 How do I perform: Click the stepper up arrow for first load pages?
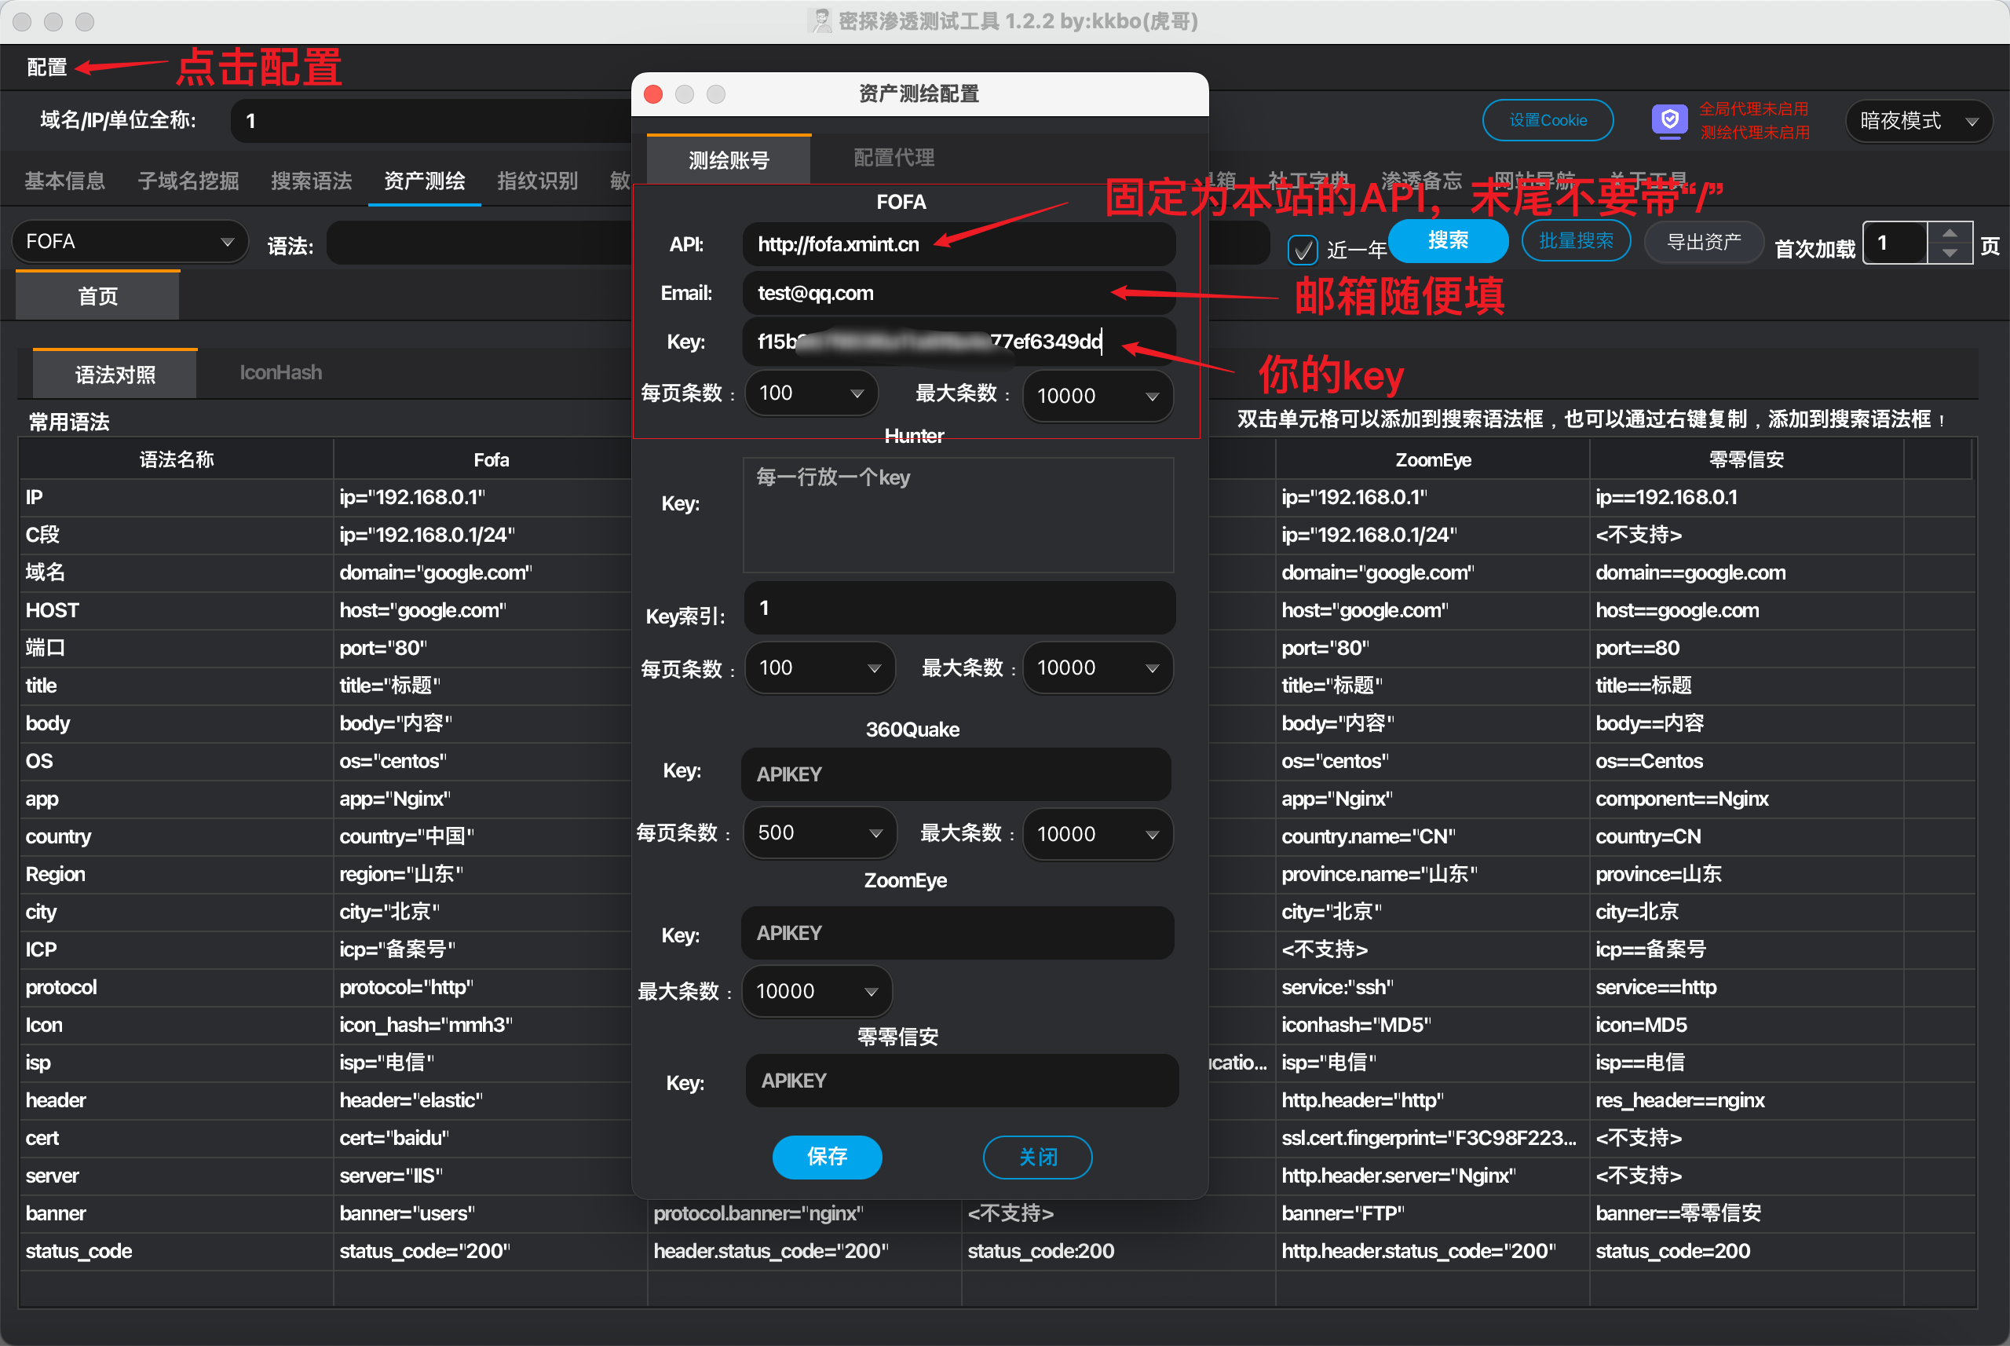[1949, 232]
